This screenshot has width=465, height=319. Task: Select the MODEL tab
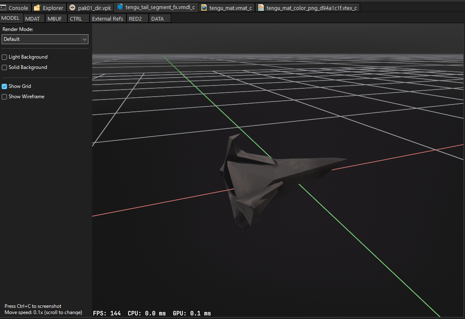(x=11, y=18)
